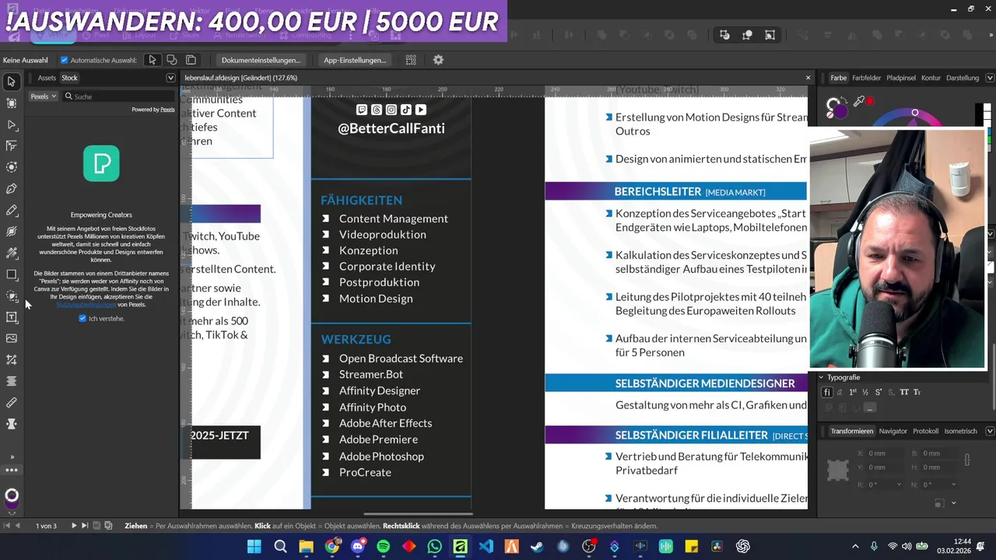Viewport: 996px width, 560px height.
Task: Click the stock Suche search field
Action: (x=119, y=96)
